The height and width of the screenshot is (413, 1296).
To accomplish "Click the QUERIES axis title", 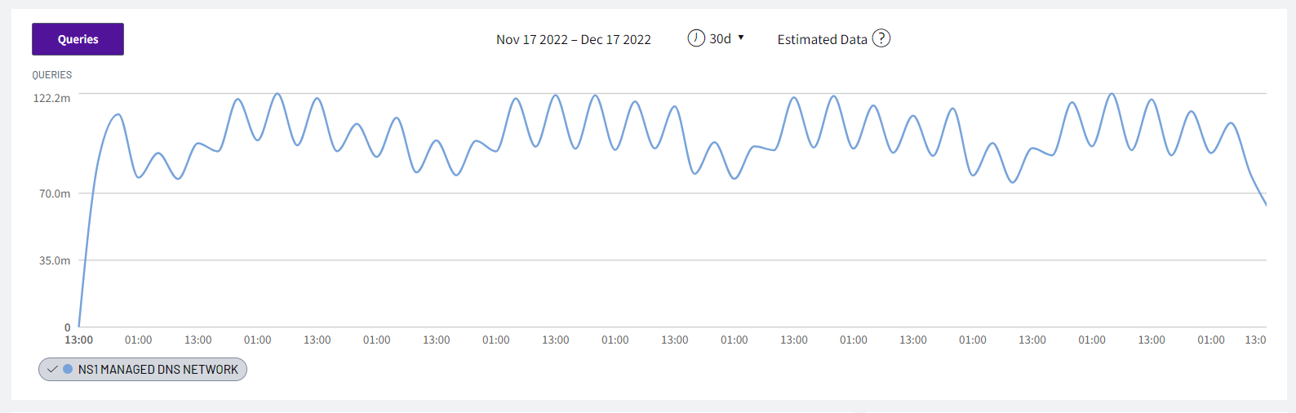I will (x=52, y=75).
